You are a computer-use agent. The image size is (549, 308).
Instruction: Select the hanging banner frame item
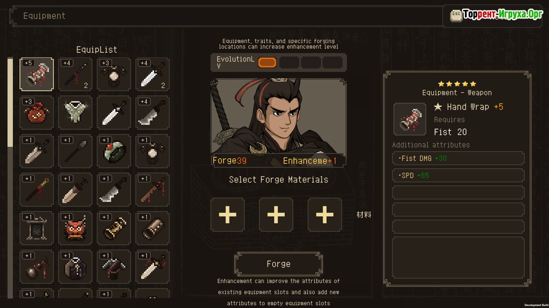tap(36, 228)
